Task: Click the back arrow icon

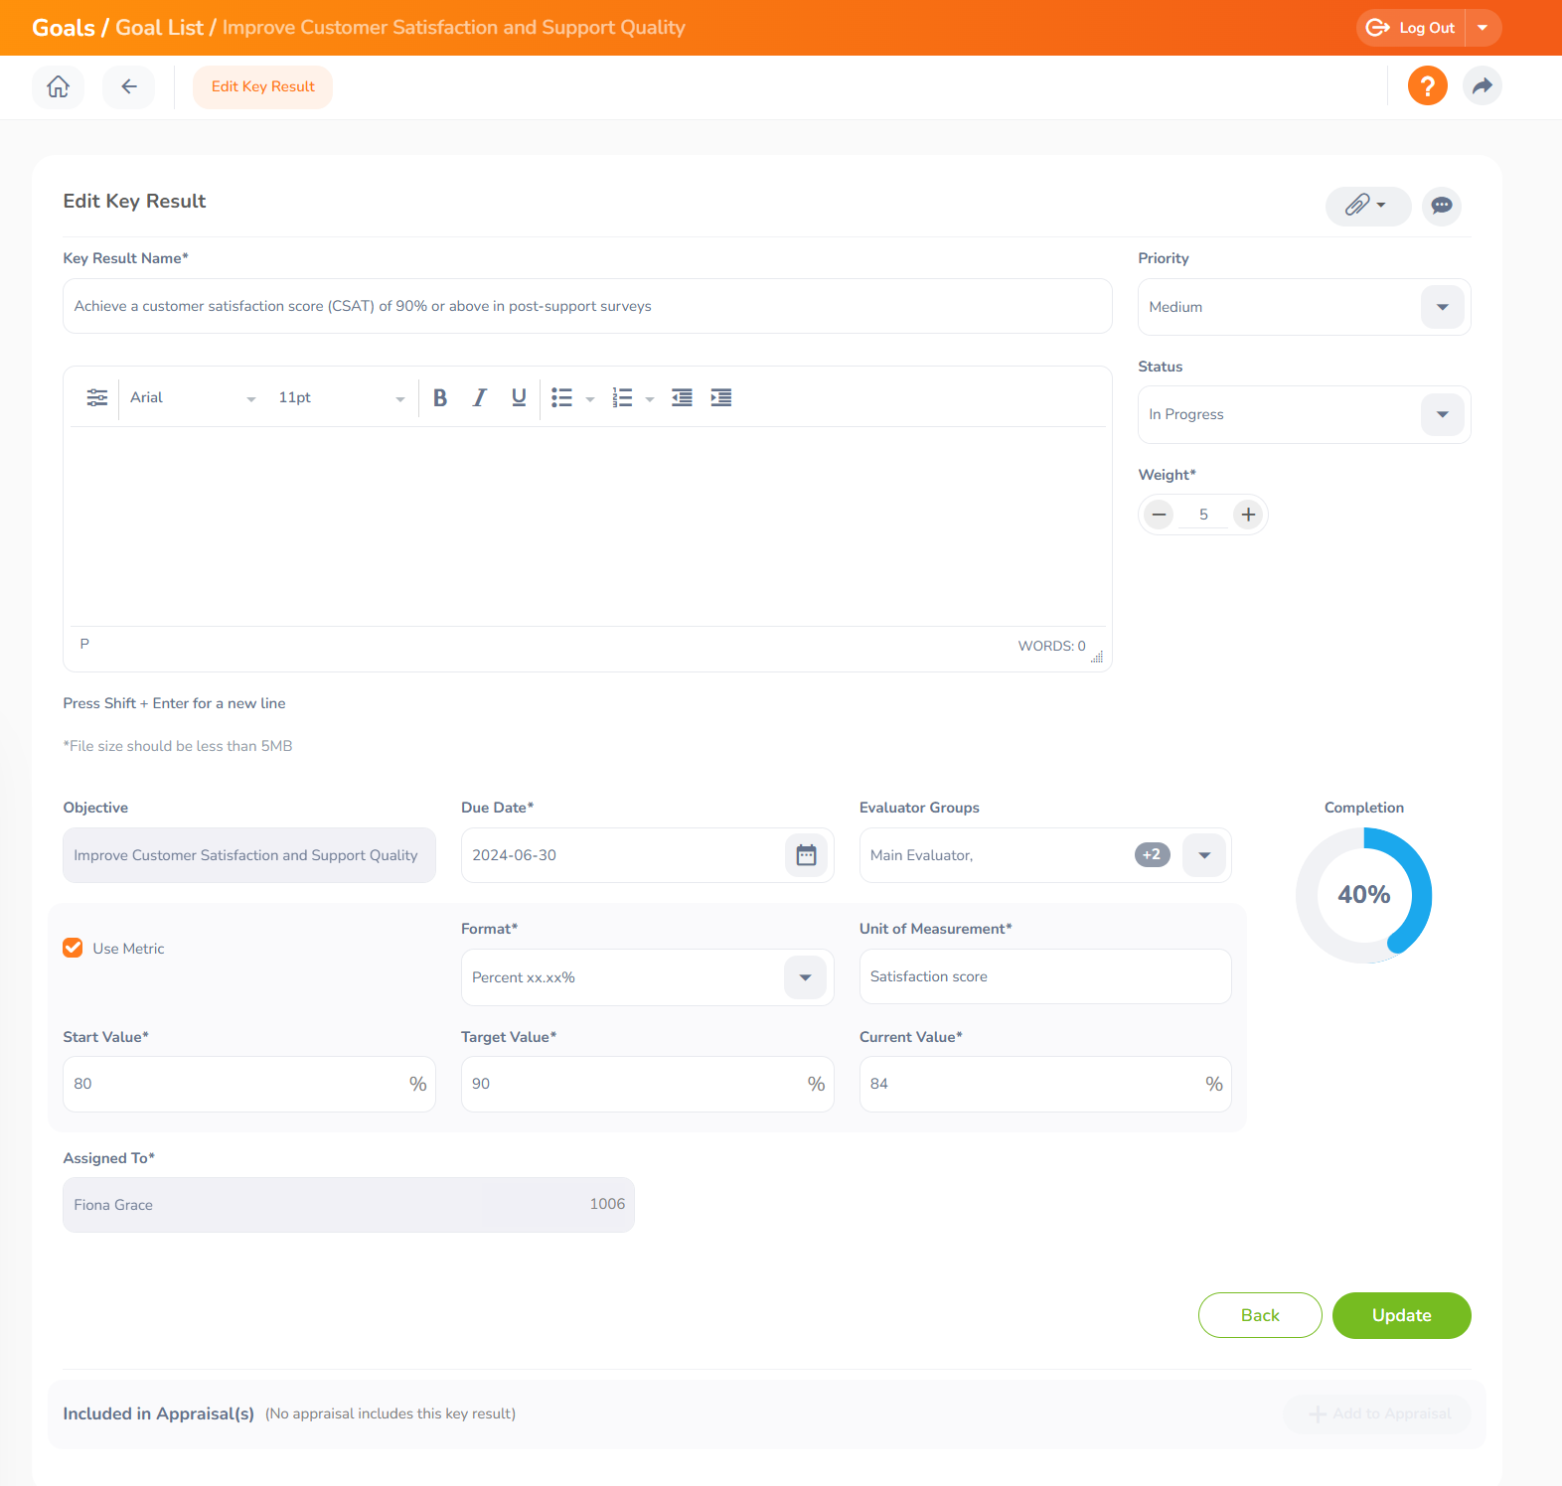Action: [129, 86]
